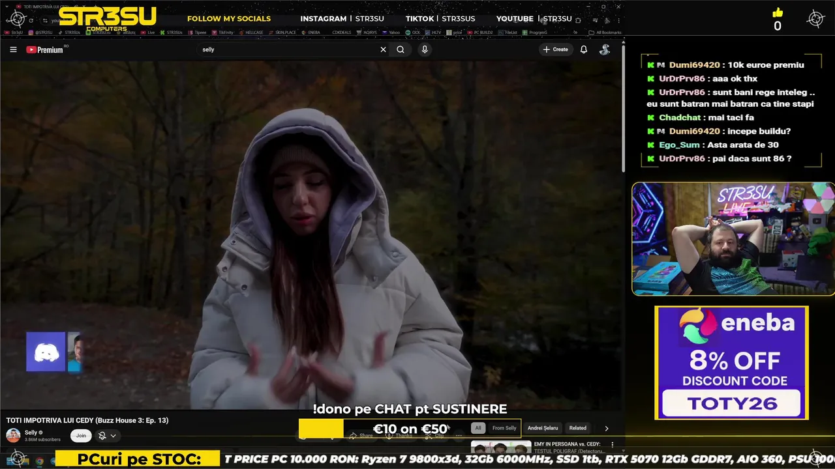Click the main video player
Viewport: 835px width, 469px height.
pos(311,235)
